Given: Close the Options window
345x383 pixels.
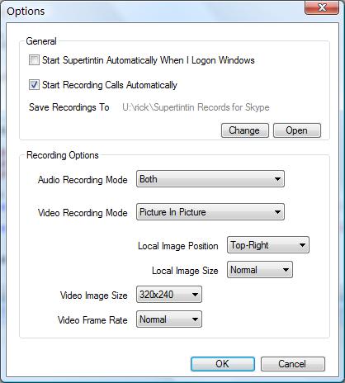Looking at the screenshot, I should [322, 7].
